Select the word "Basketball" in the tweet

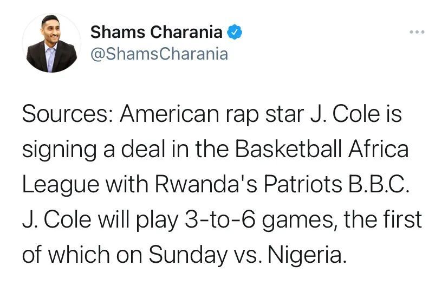point(288,149)
